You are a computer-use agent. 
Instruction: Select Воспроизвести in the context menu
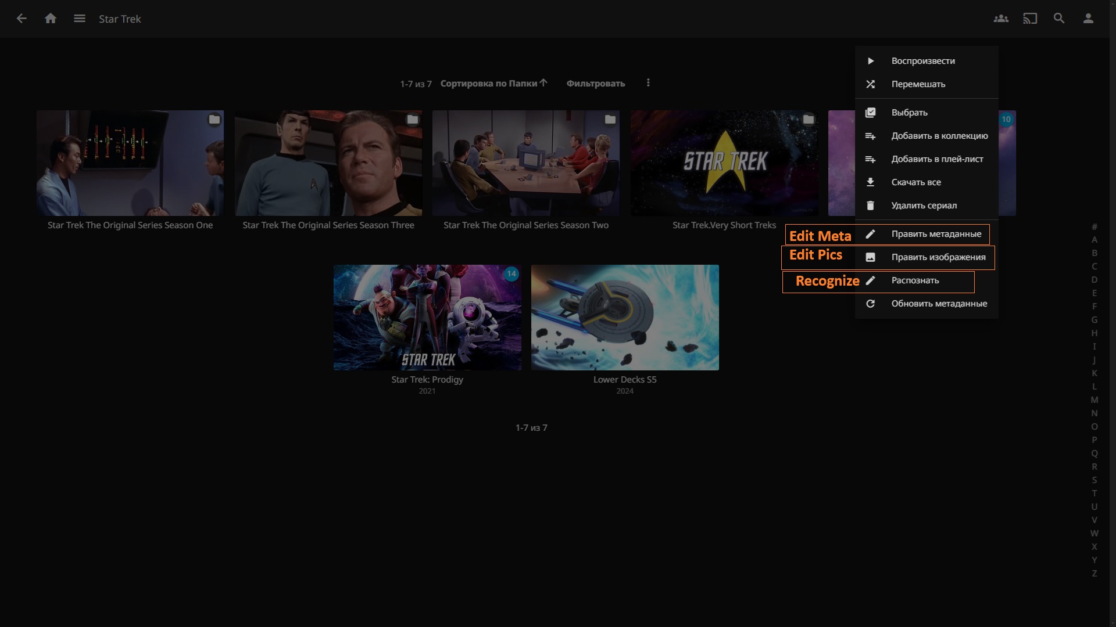(922, 61)
